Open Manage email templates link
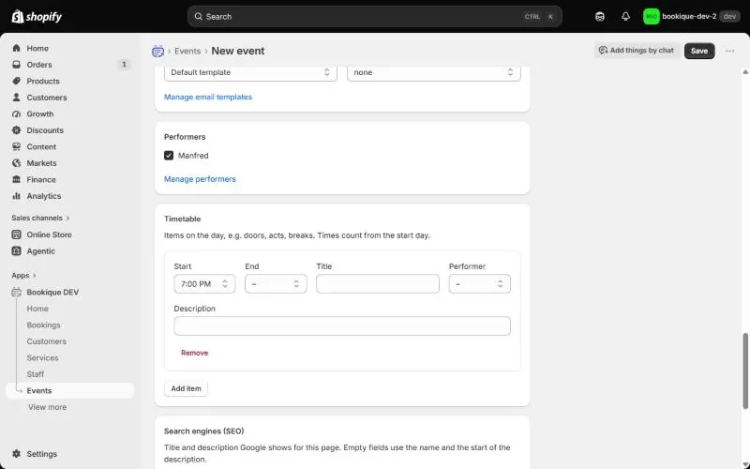This screenshot has height=469, width=750. click(x=208, y=98)
